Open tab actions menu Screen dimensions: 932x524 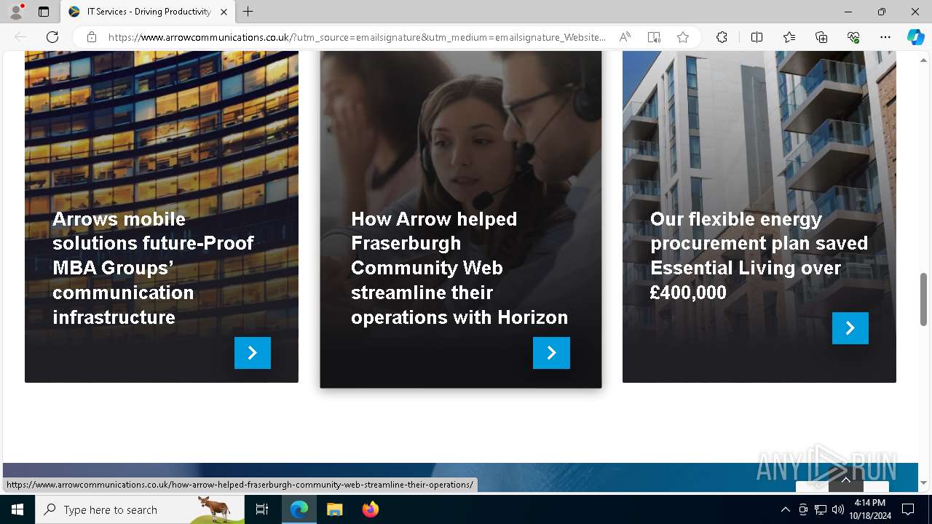(x=44, y=12)
